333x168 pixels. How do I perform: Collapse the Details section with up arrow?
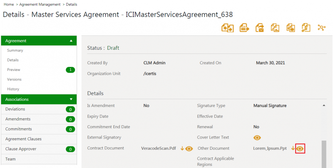(x=324, y=106)
